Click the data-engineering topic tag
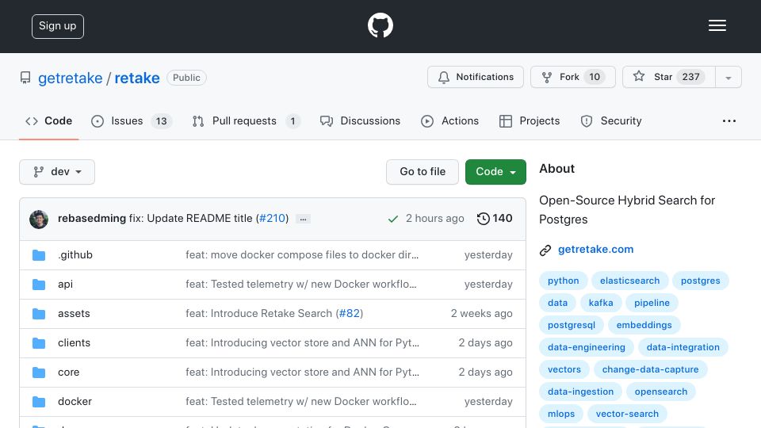Image resolution: width=761 pixels, height=428 pixels. coord(587,347)
